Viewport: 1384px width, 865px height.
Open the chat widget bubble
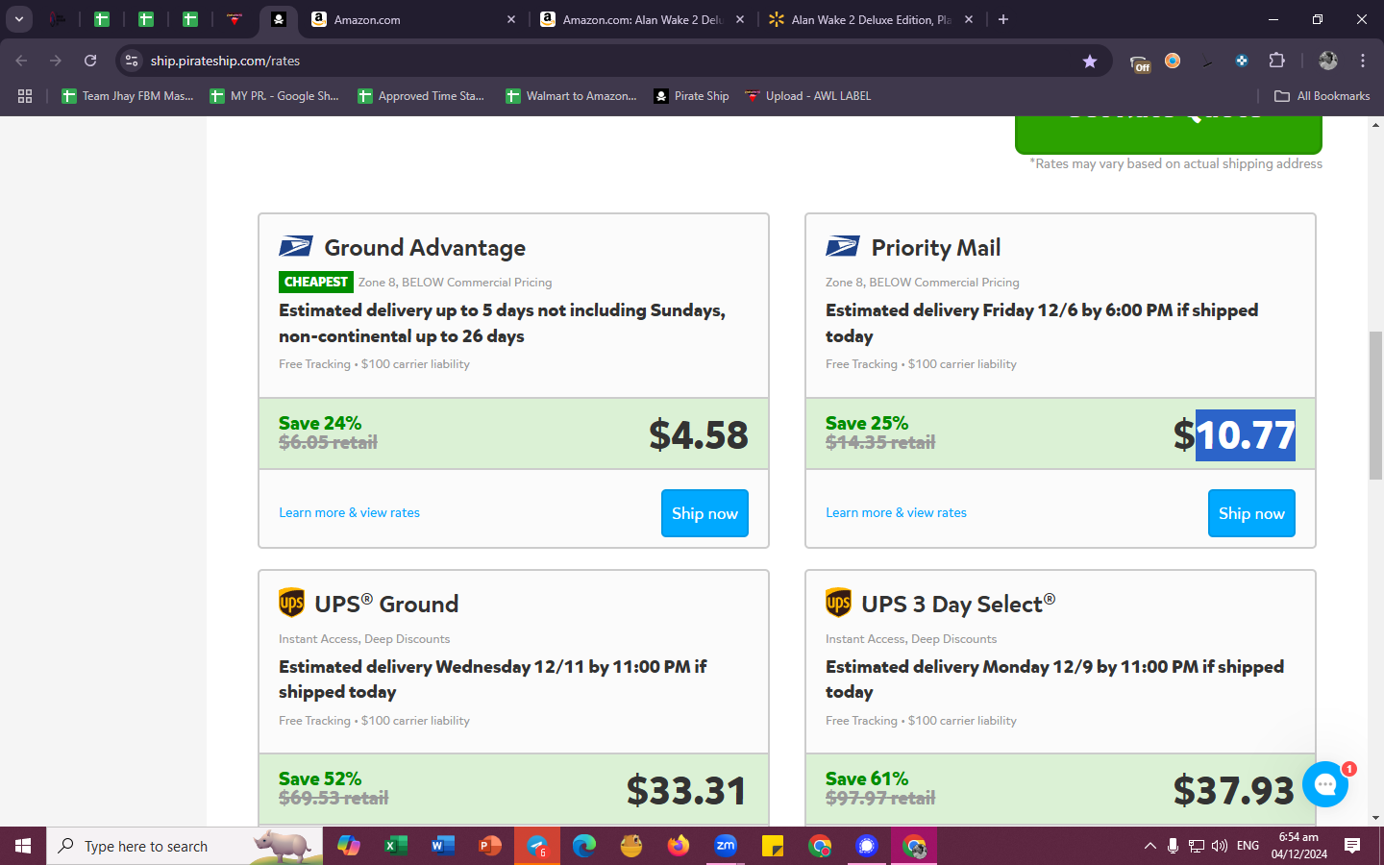click(1325, 784)
